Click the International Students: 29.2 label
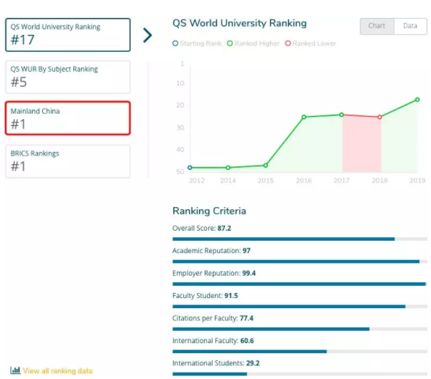The image size is (431, 379). 215,363
